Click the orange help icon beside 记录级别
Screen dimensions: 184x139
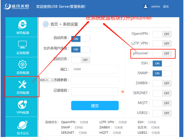[123, 92]
